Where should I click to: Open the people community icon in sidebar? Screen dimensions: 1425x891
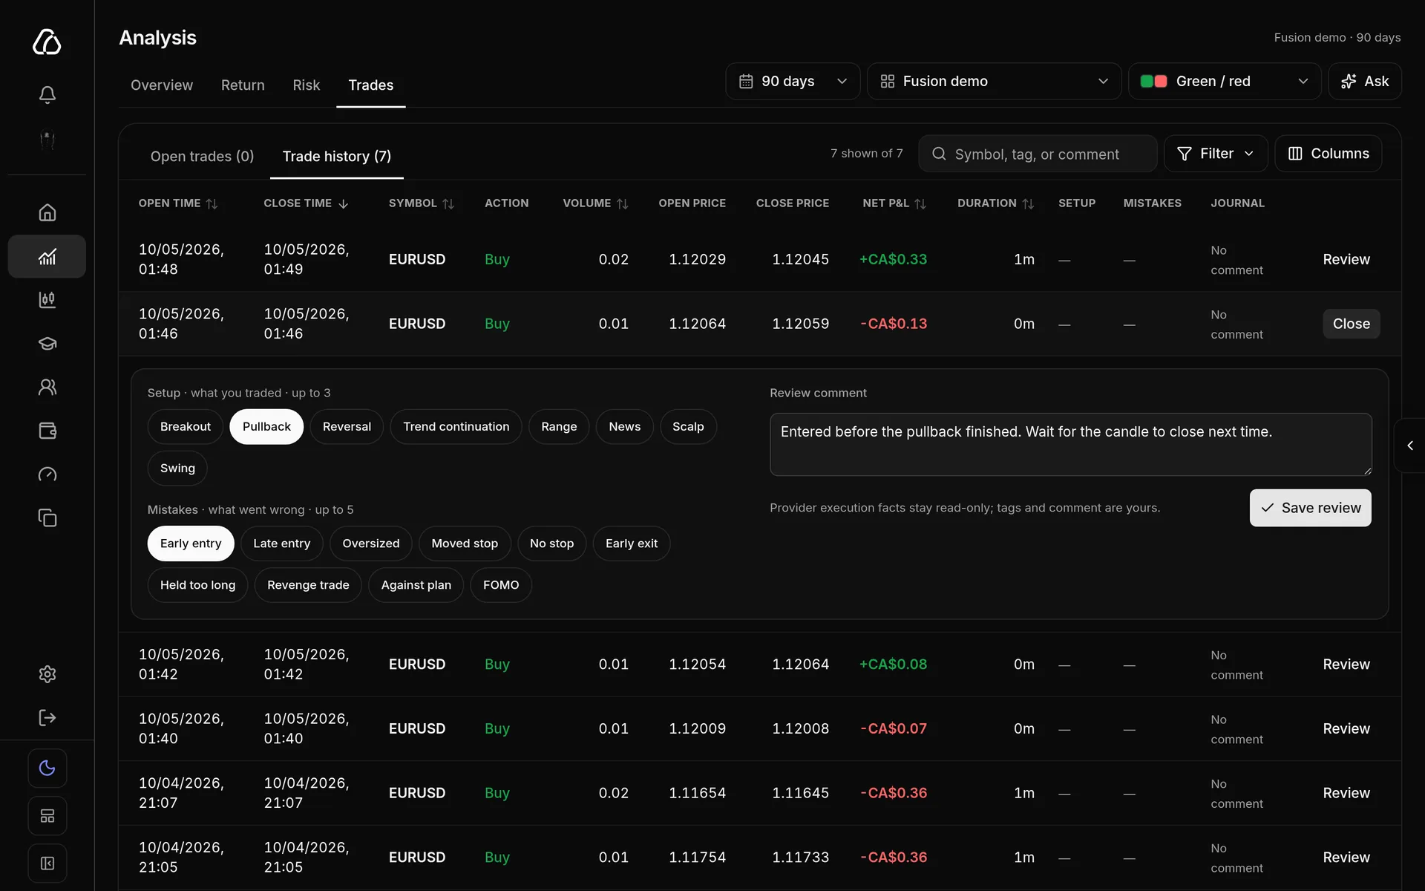[x=47, y=387]
